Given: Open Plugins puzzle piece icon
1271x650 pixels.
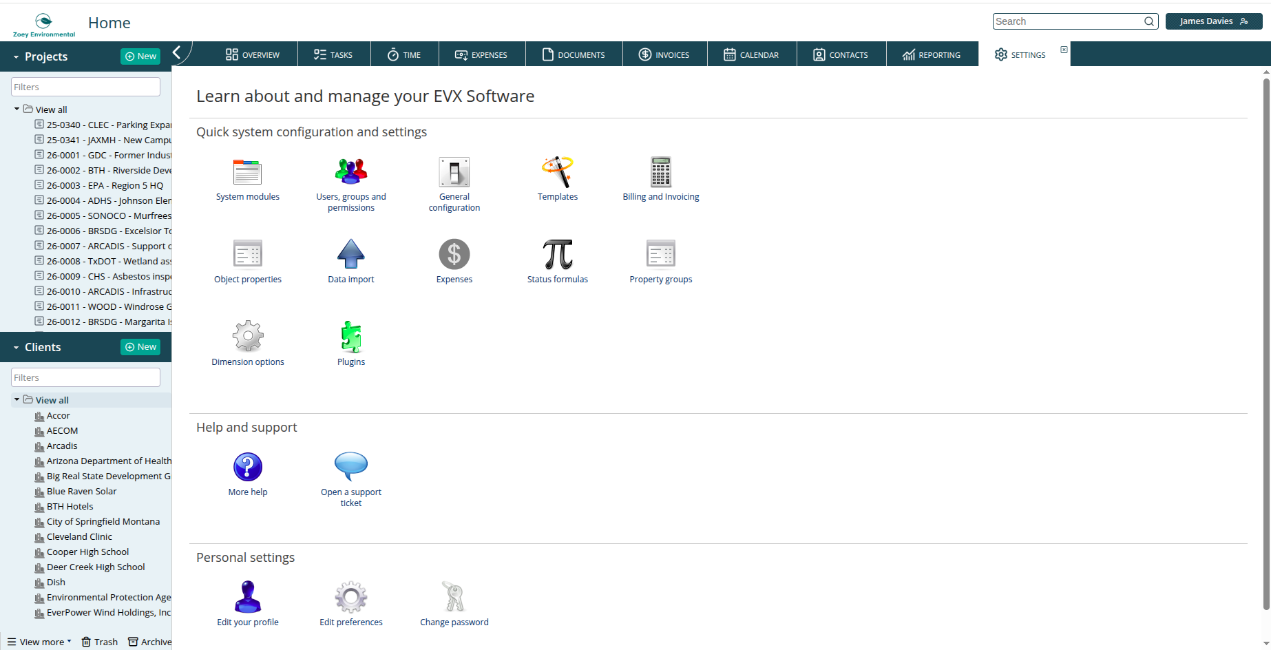Looking at the screenshot, I should pyautogui.click(x=351, y=337).
